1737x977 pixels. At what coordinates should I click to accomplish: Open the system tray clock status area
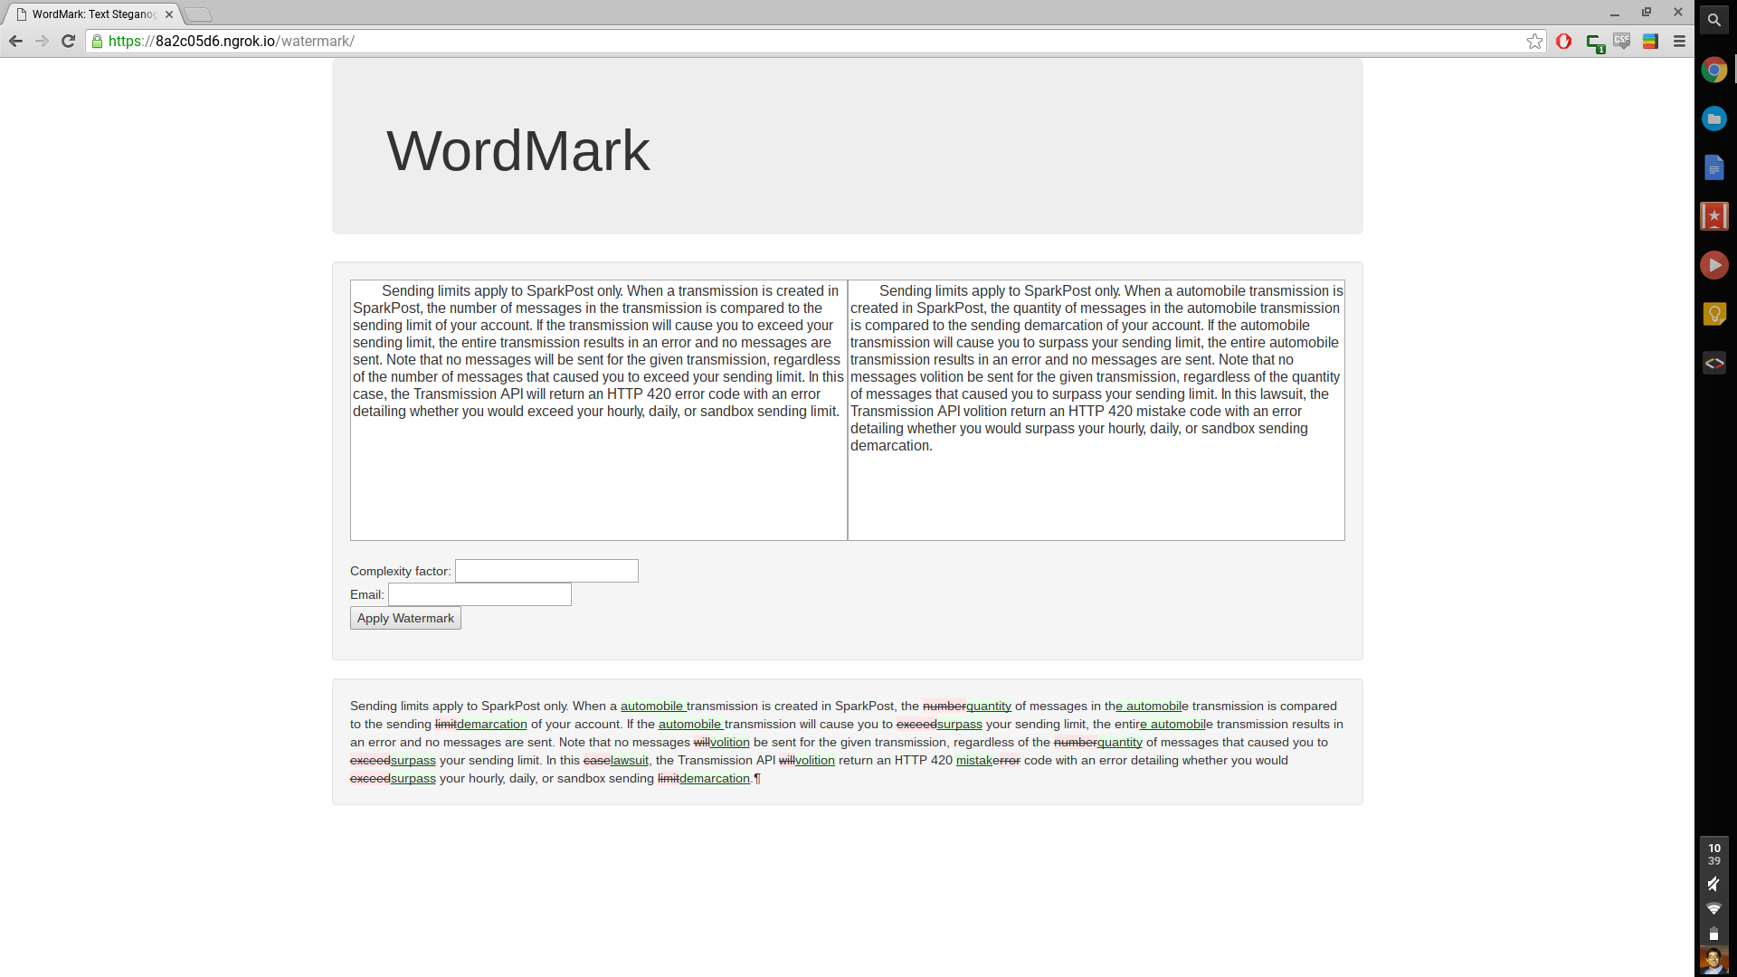[1713, 855]
